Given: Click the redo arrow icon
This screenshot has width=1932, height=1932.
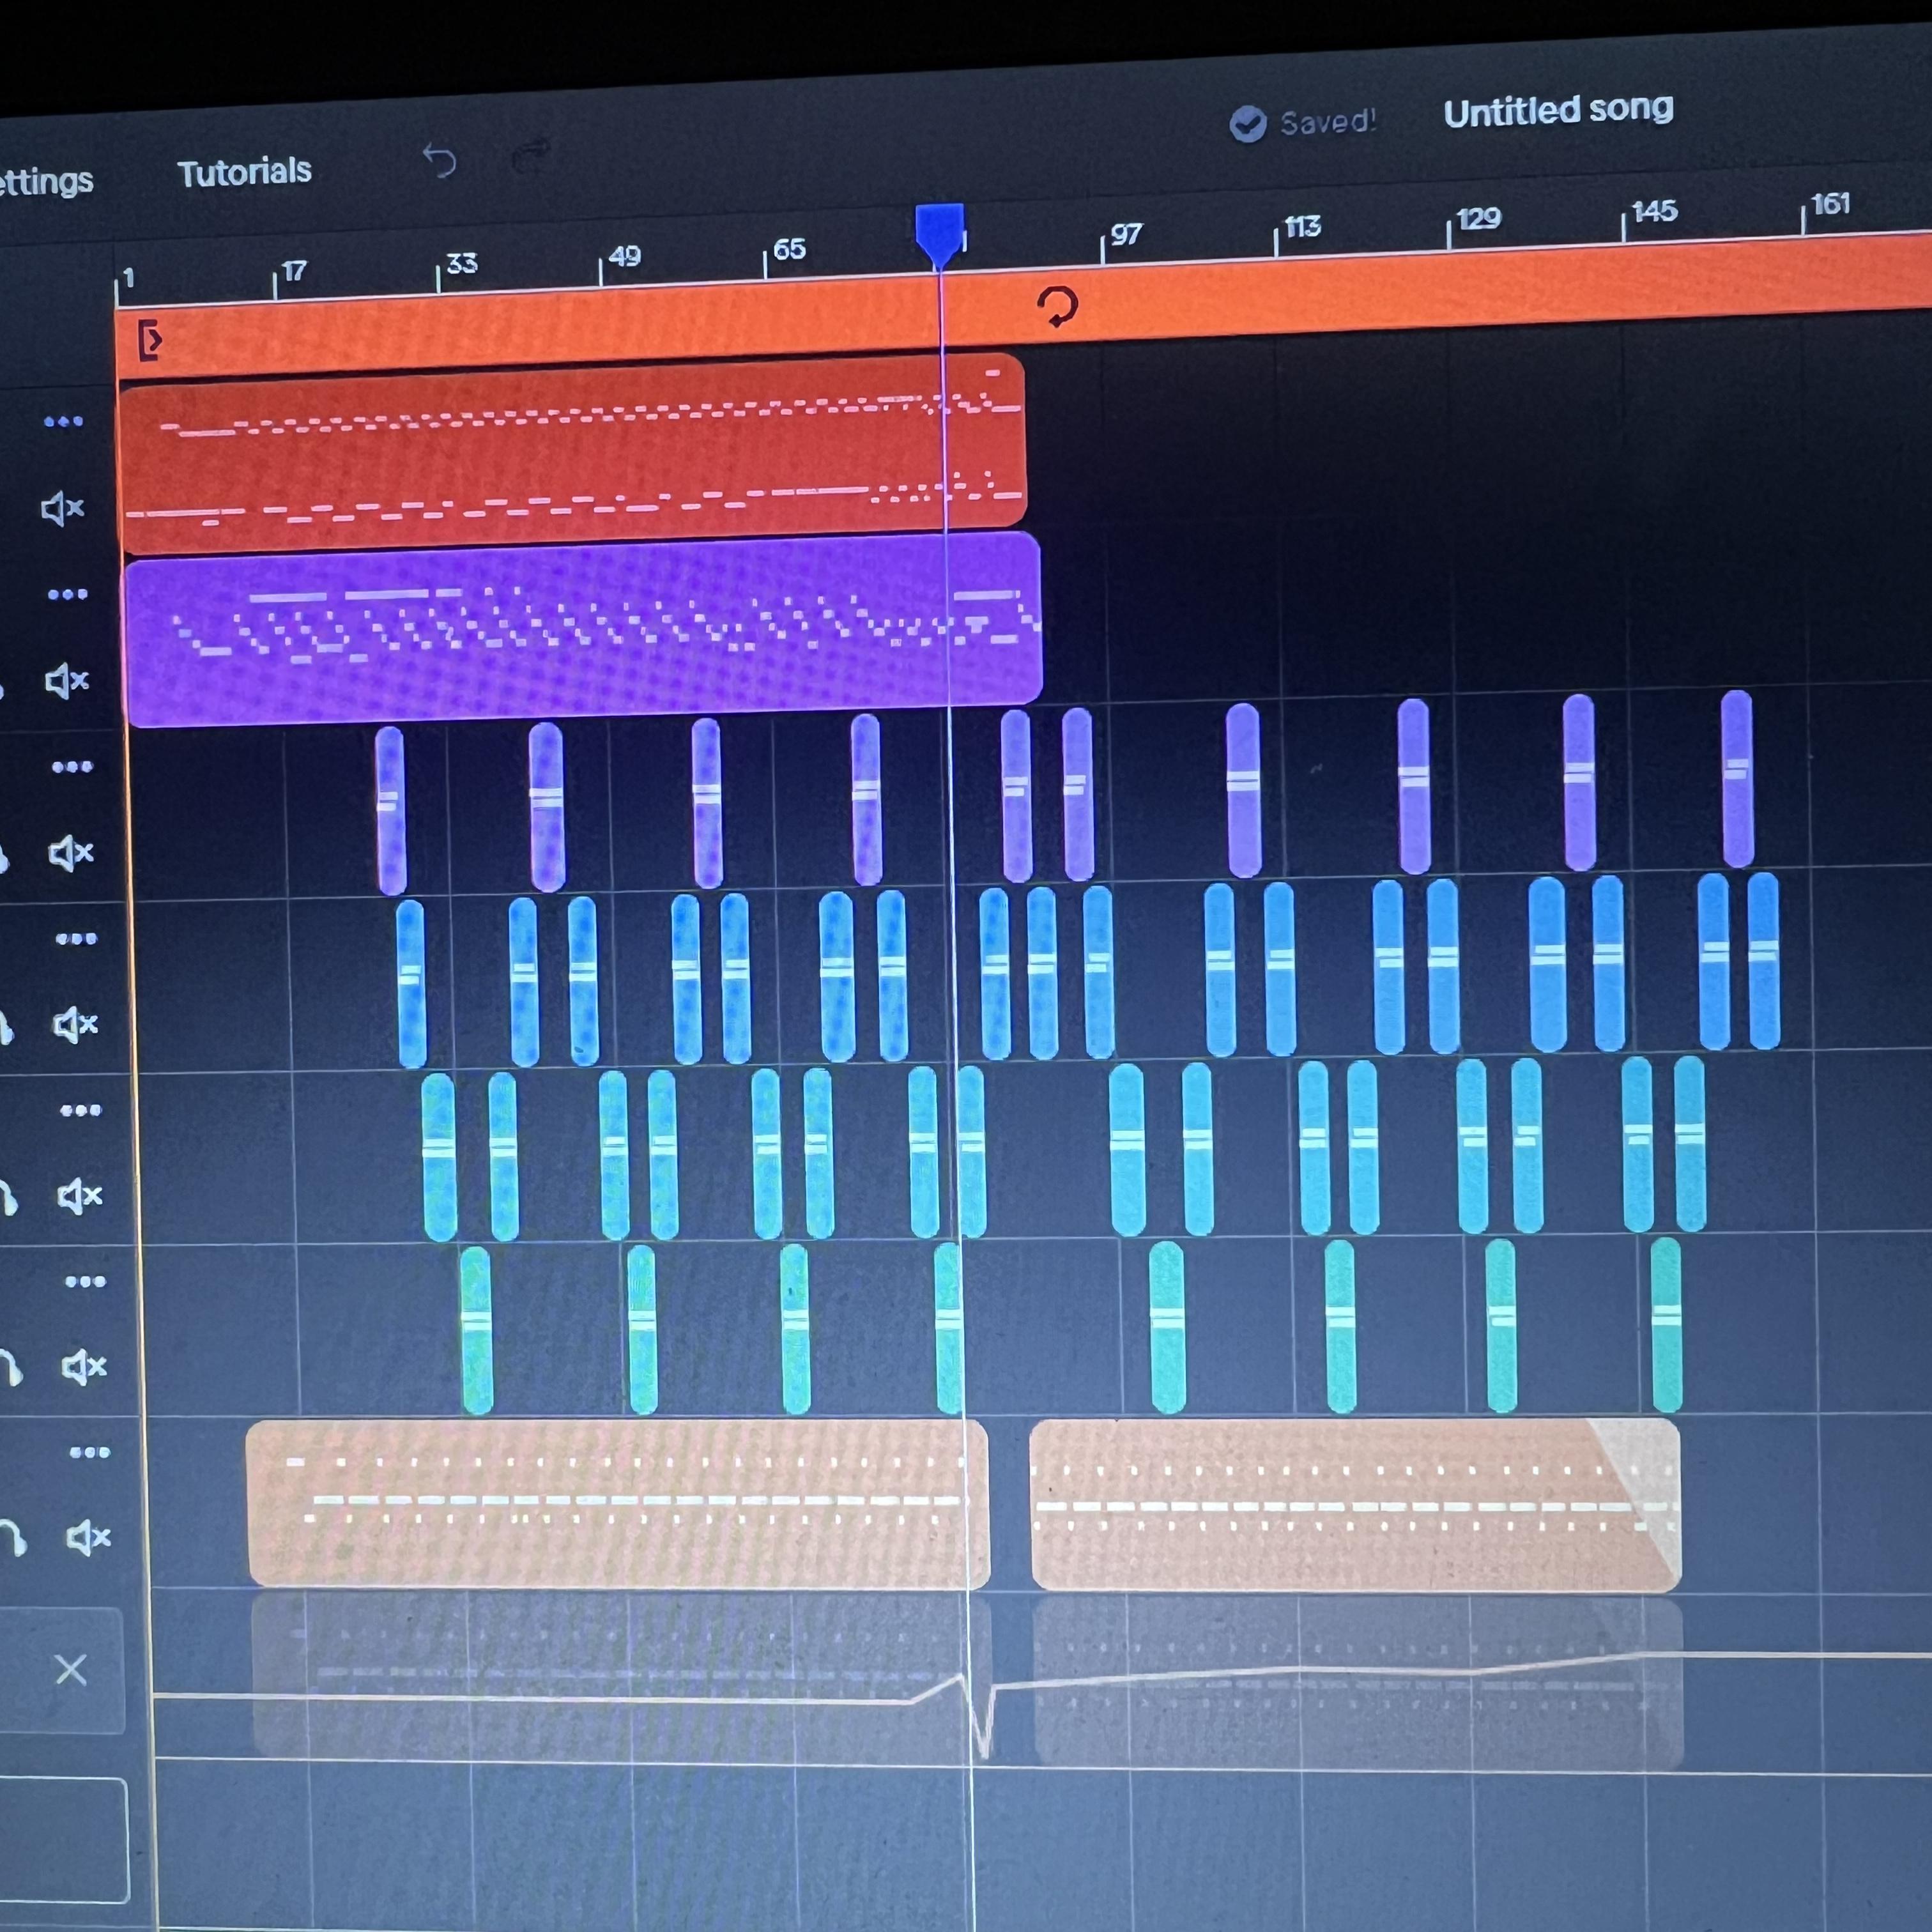Looking at the screenshot, I should pos(531,155).
